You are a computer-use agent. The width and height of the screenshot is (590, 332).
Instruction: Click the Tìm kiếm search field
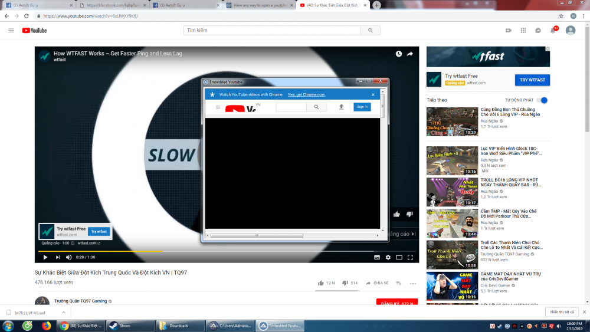click(272, 31)
